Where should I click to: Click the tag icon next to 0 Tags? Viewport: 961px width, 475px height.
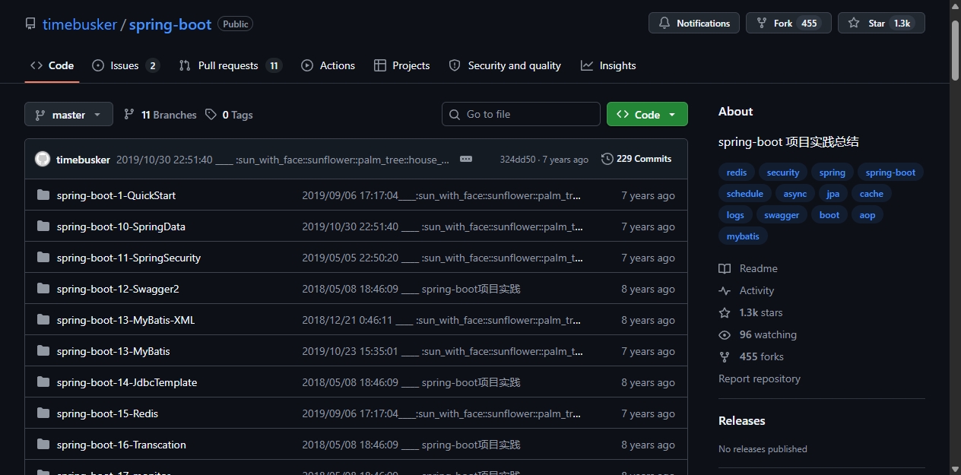(211, 115)
